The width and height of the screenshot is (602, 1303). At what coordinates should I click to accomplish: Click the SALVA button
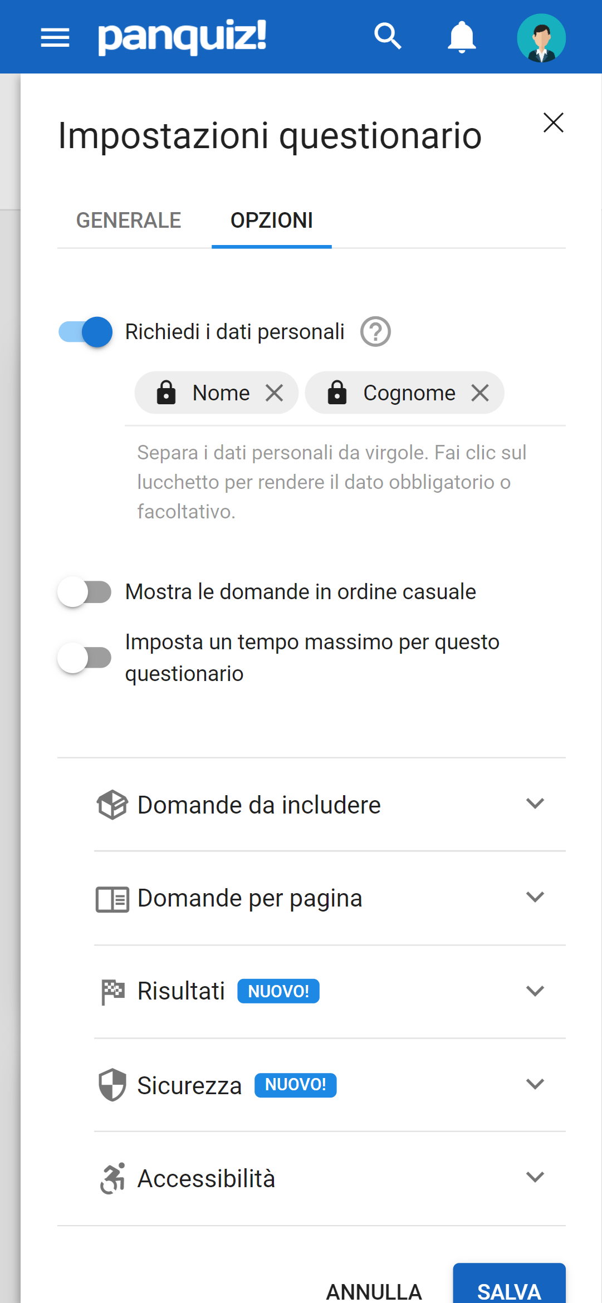509,1284
